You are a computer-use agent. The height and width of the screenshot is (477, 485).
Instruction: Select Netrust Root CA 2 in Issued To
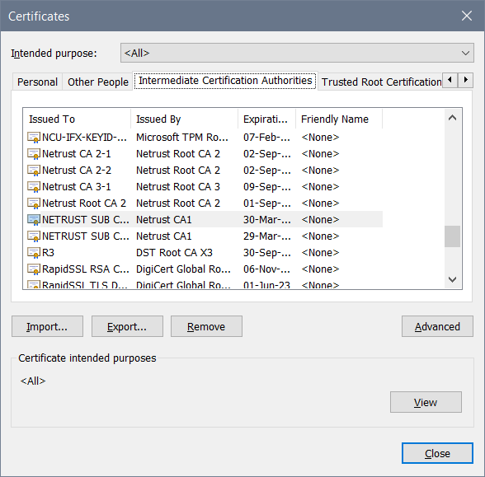point(84,203)
